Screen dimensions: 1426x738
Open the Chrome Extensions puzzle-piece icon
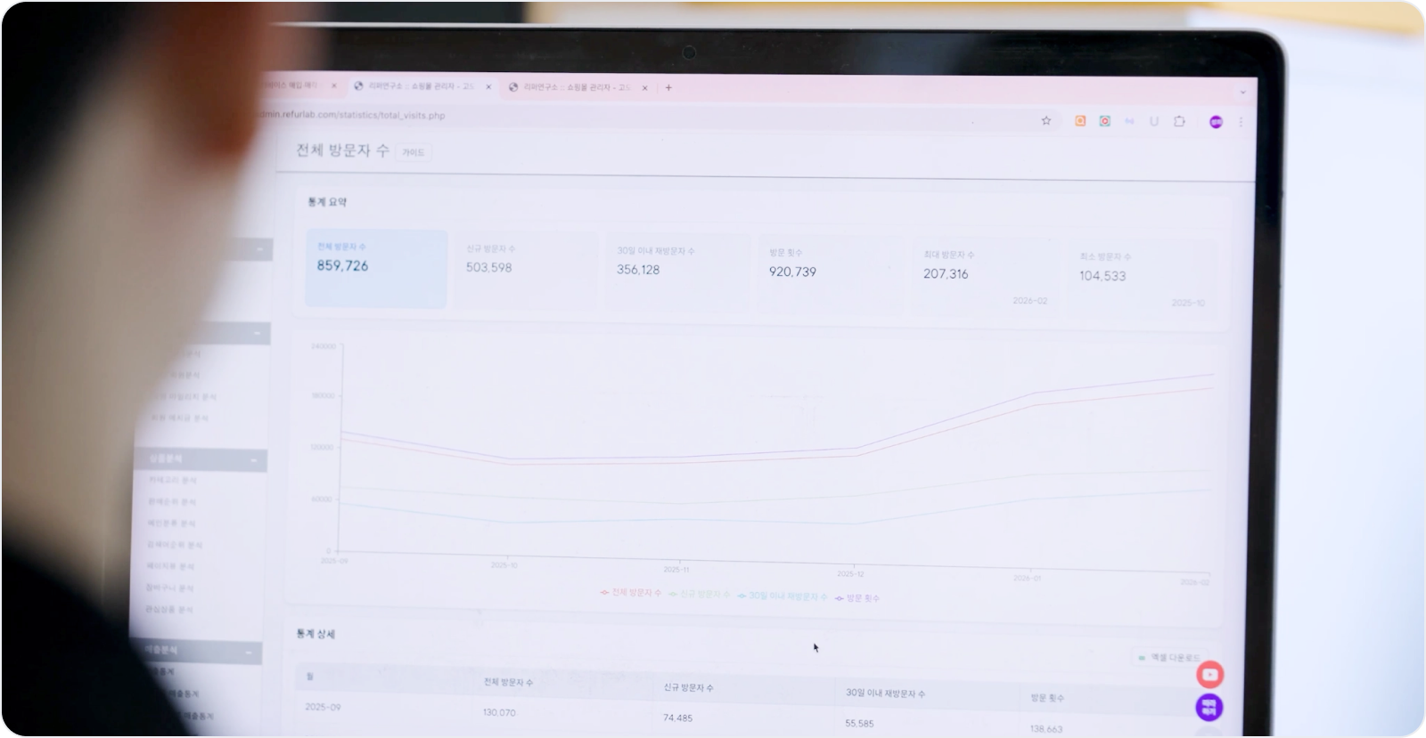tap(1179, 121)
